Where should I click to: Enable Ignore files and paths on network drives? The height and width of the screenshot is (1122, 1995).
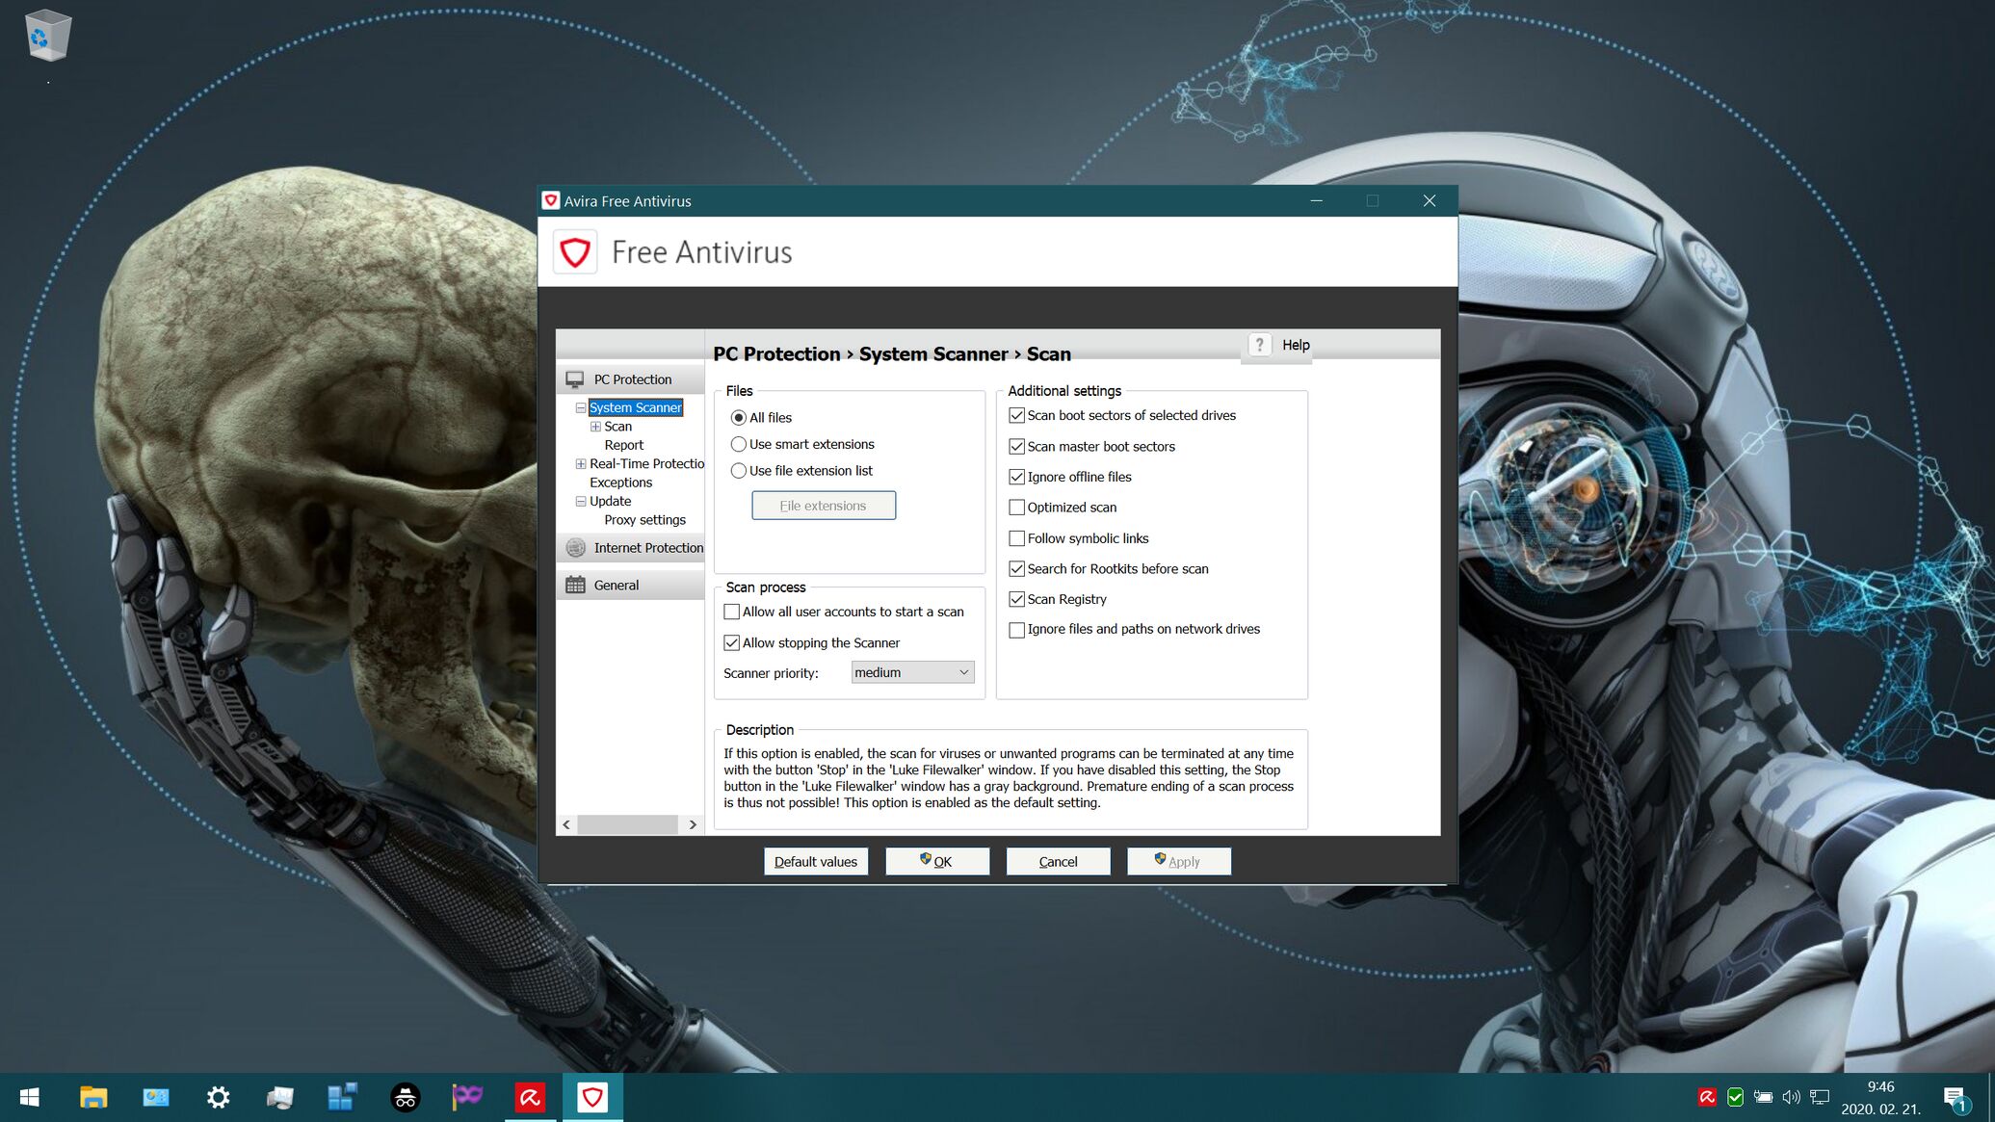1016,630
